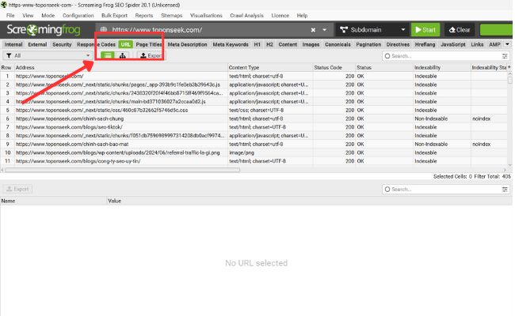Image resolution: width=515 pixels, height=316 pixels.
Task: Open the Subdomain crawl scope dropdown
Action: (370, 30)
